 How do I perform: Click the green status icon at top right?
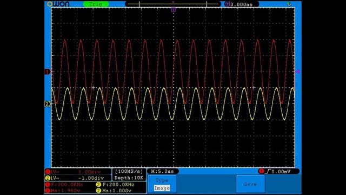coord(289,4)
